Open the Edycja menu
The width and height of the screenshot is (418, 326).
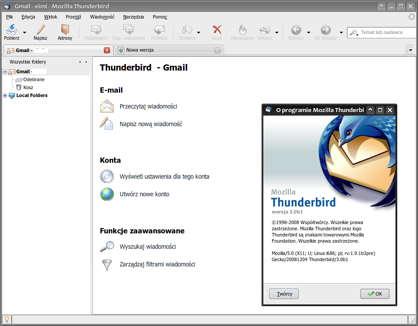28,17
